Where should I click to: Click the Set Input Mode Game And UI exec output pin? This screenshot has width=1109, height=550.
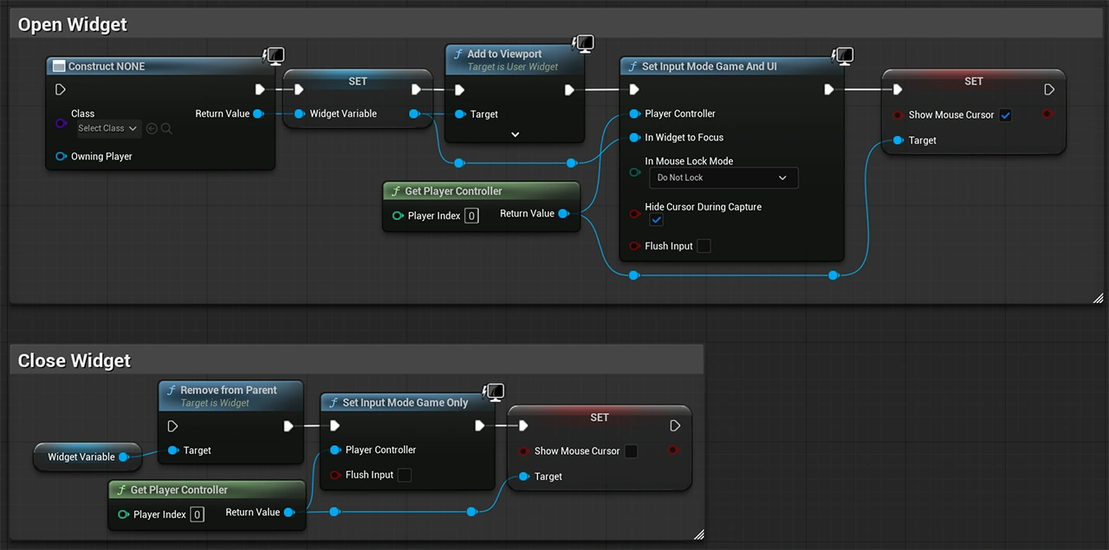tap(829, 89)
